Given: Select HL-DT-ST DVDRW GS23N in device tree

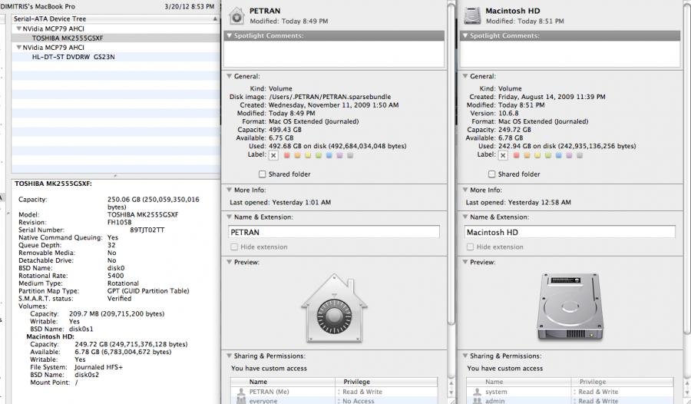Looking at the screenshot, I should pyautogui.click(x=115, y=57).
